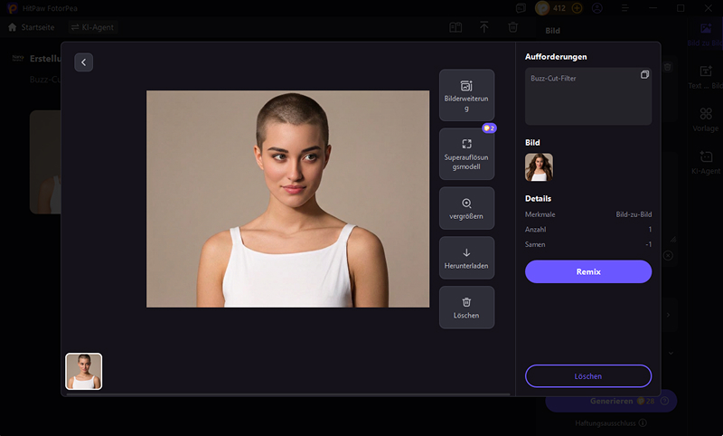Click the circled X clear icon behind dialog
This screenshot has width=723, height=436.
tap(668, 255)
